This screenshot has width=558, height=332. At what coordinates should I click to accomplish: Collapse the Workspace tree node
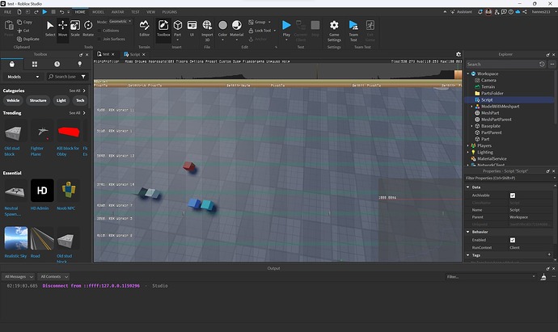(468, 74)
